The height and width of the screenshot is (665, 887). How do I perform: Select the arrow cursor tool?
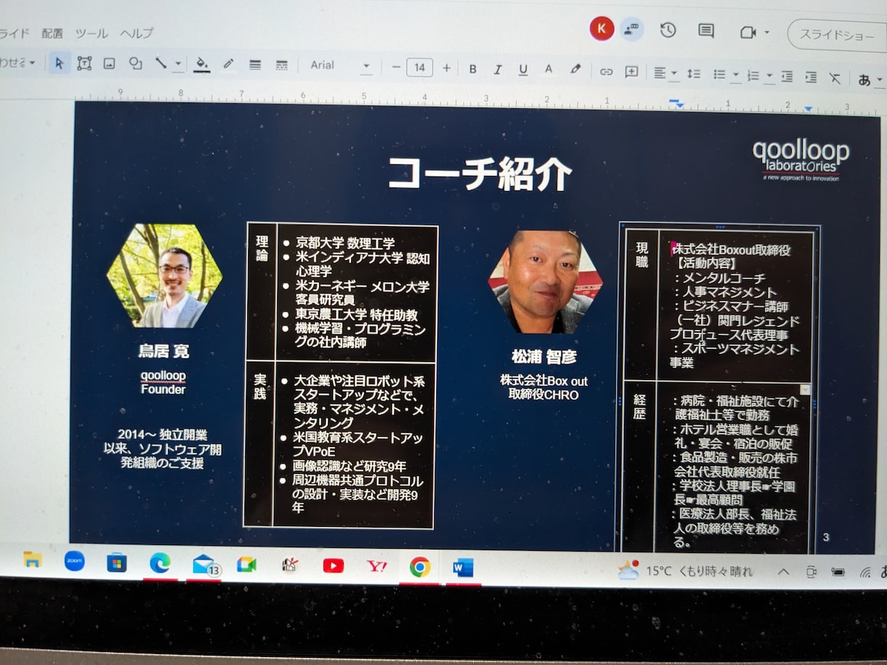[59, 64]
